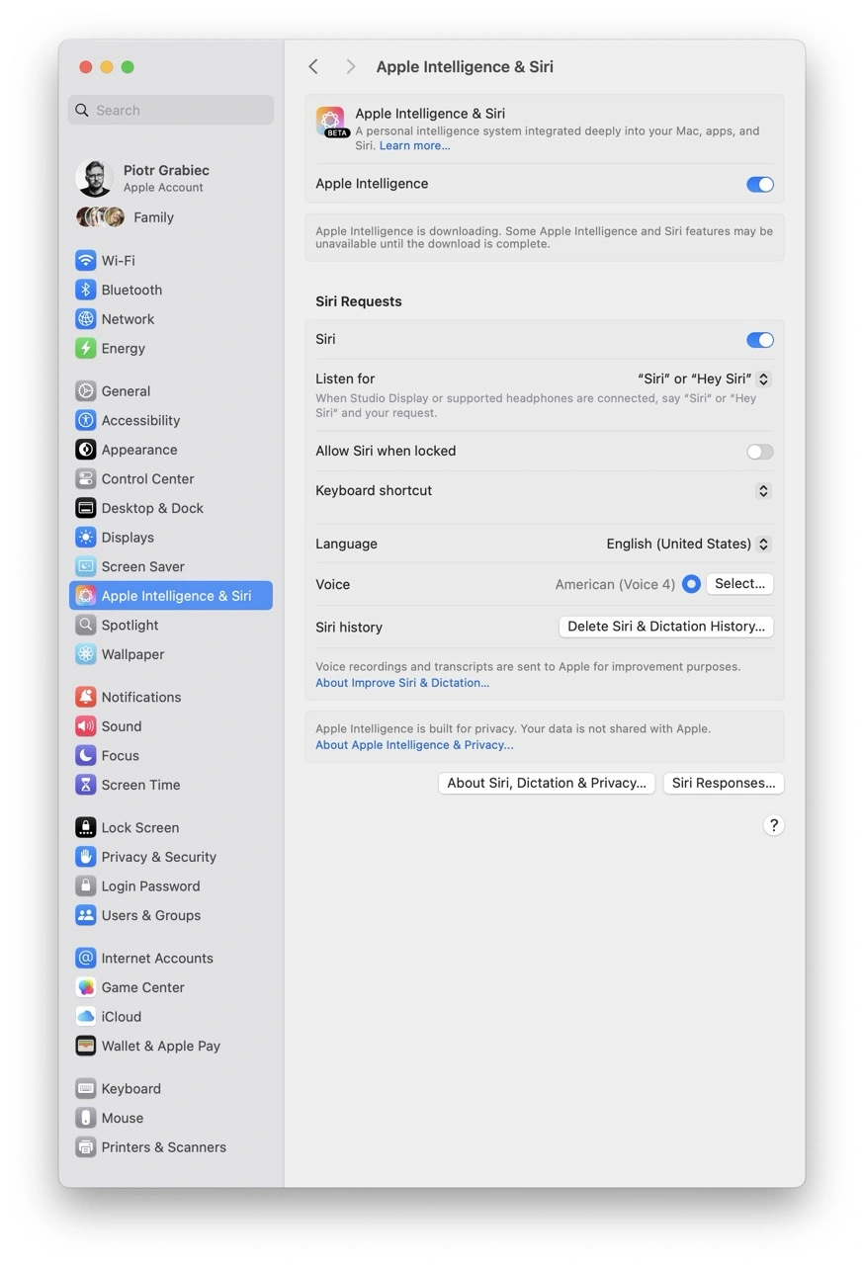The width and height of the screenshot is (864, 1265).
Task: Select the iCloud cloud icon
Action: point(86,1016)
